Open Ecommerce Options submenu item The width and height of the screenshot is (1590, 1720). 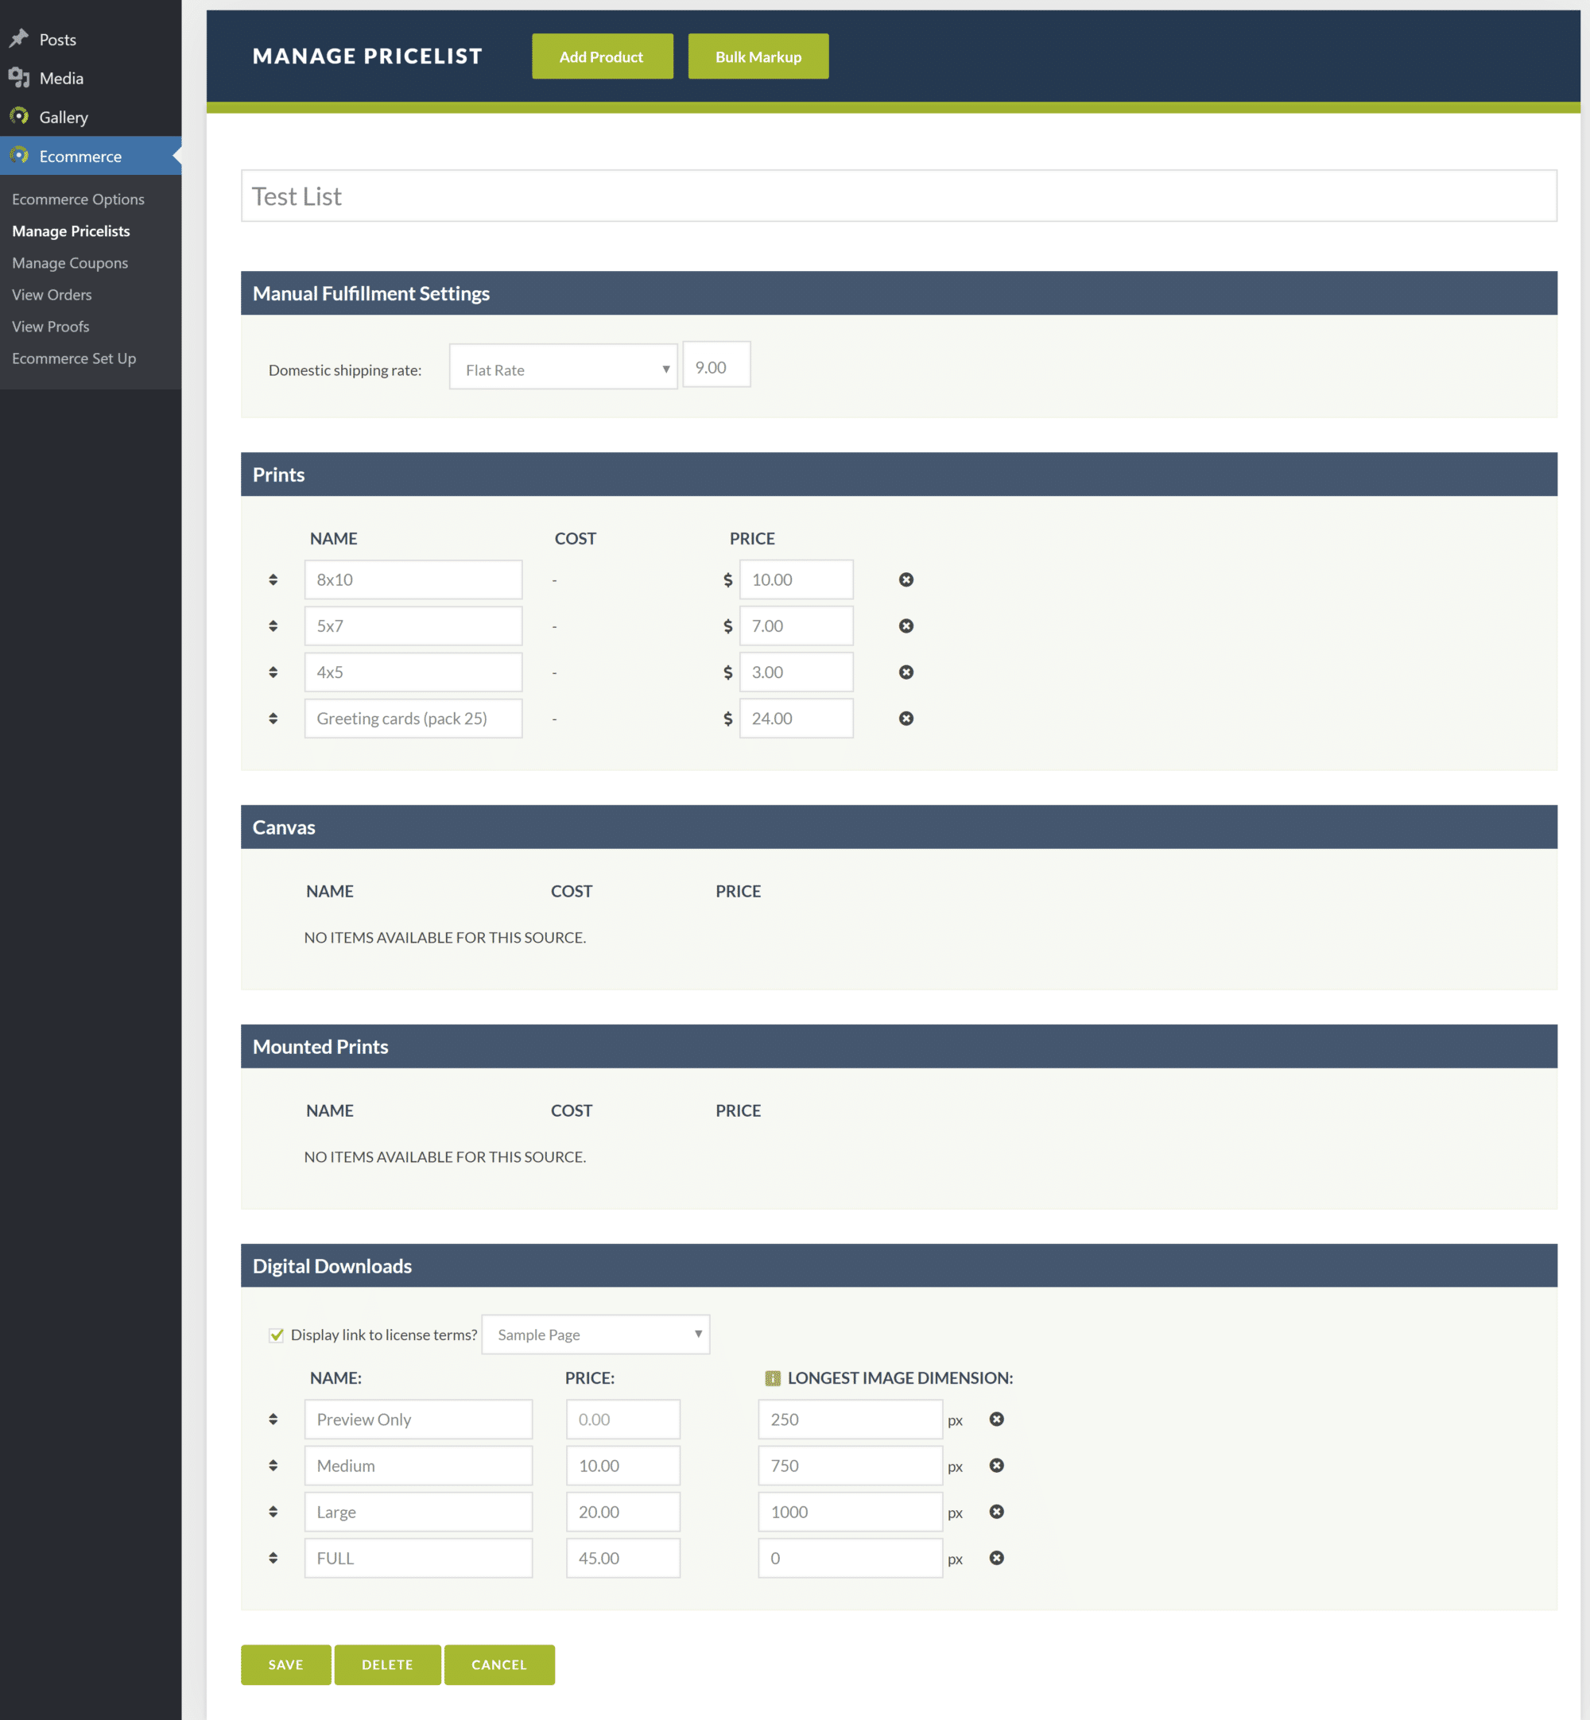(x=78, y=199)
